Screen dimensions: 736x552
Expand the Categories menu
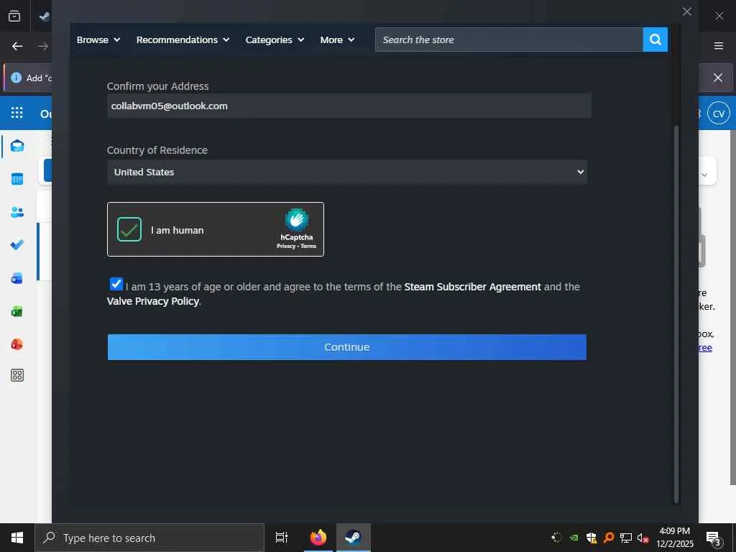(275, 40)
